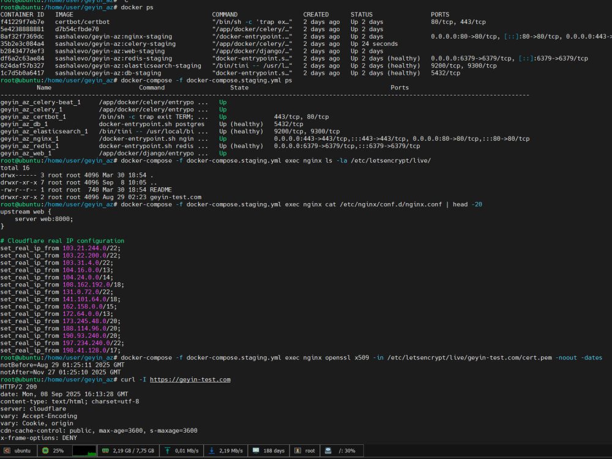Click the upload speed arrow icon
The height and width of the screenshot is (459, 612).
(x=168, y=450)
